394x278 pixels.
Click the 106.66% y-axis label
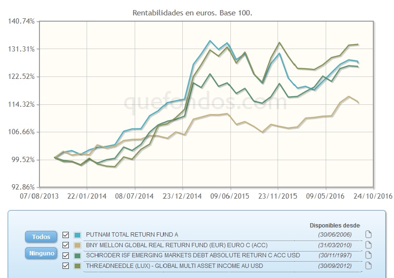21,132
